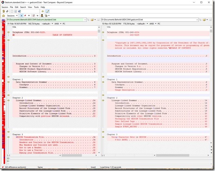Click the left pane save icon

98,20
